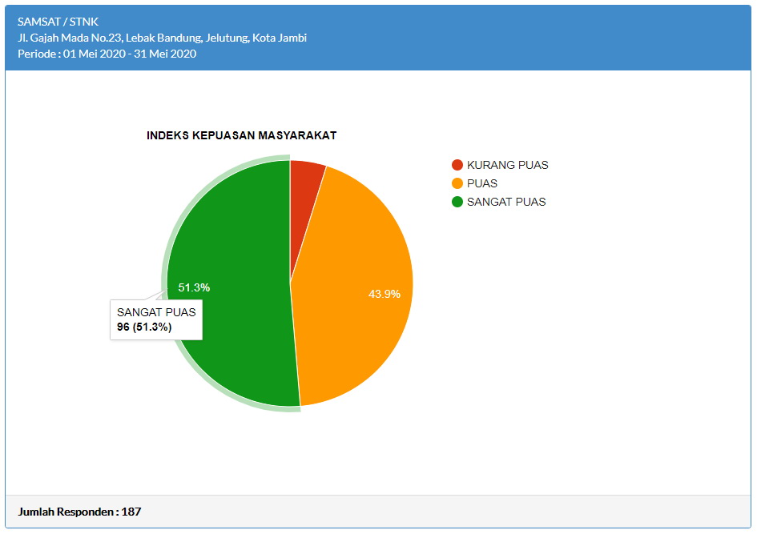
Task: Click the orange PUAS legend dot
Action: tap(457, 183)
